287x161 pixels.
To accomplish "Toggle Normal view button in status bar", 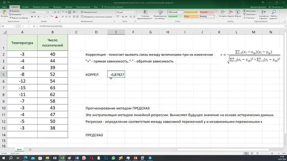I will click(x=246, y=153).
